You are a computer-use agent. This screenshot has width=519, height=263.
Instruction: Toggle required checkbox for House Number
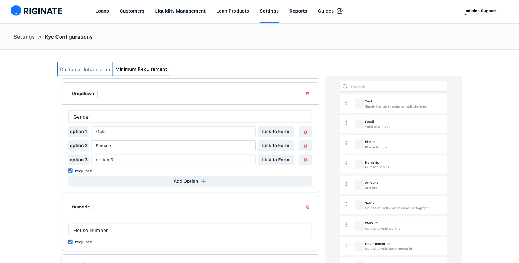(71, 242)
